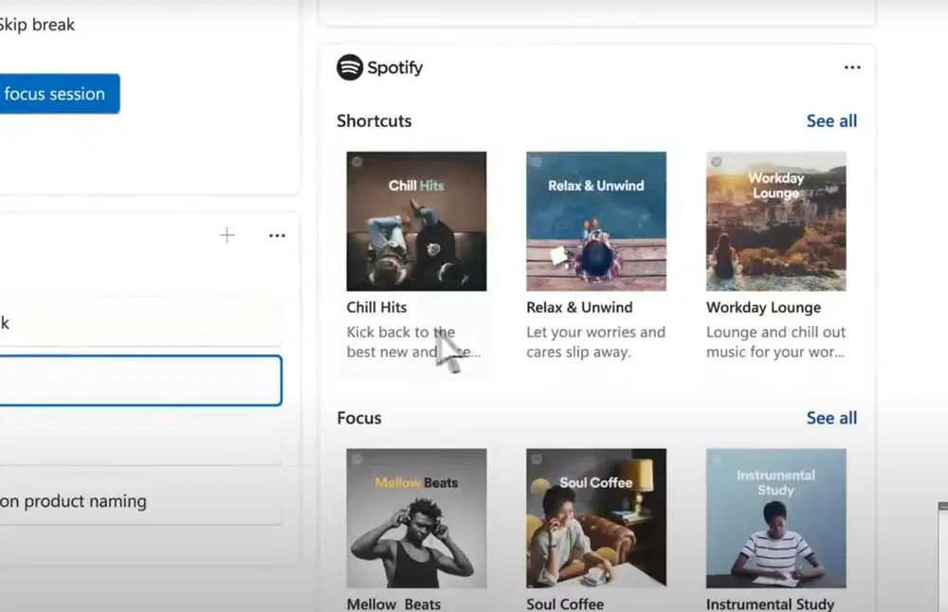The height and width of the screenshot is (612, 948).
Task: Open the tasks panel three-dot menu
Action: (277, 236)
